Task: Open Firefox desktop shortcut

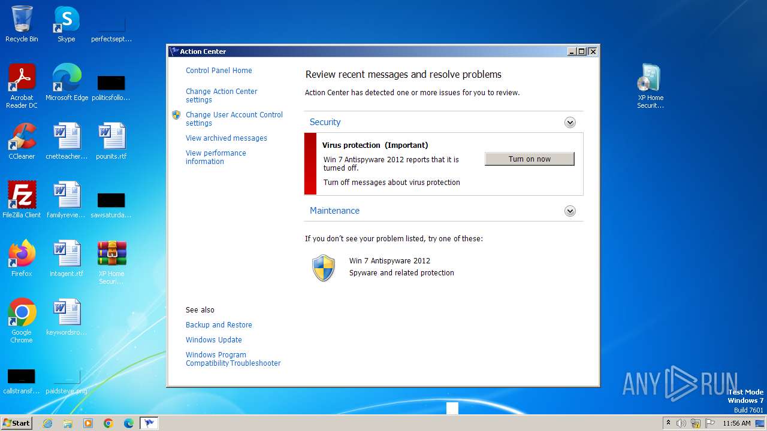Action: tap(22, 259)
